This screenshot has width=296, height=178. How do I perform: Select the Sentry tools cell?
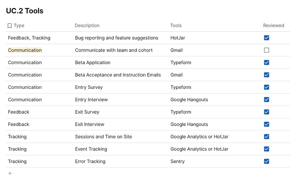[178, 161]
